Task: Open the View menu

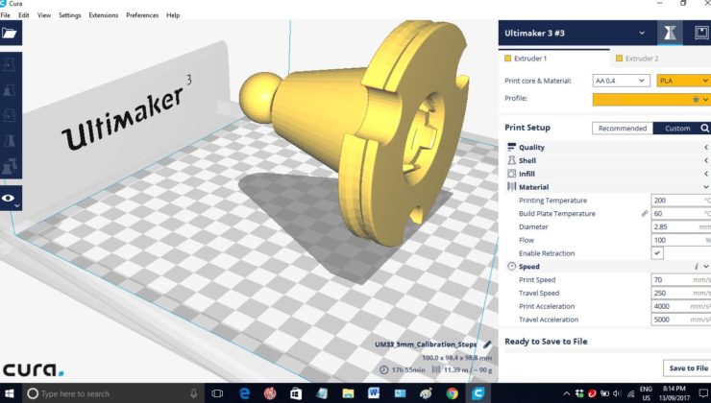Action: (44, 15)
